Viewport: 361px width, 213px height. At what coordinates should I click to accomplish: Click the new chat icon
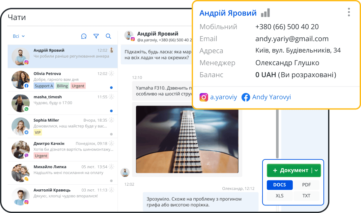84,36
